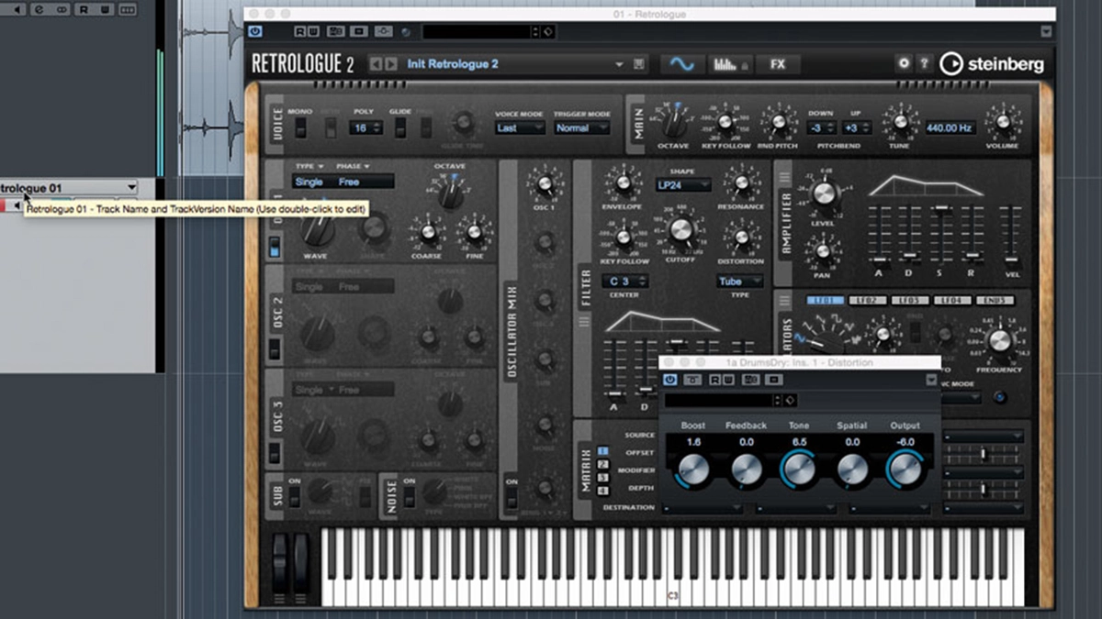Click the amplifier Level knob
The height and width of the screenshot is (619, 1102).
(823, 193)
